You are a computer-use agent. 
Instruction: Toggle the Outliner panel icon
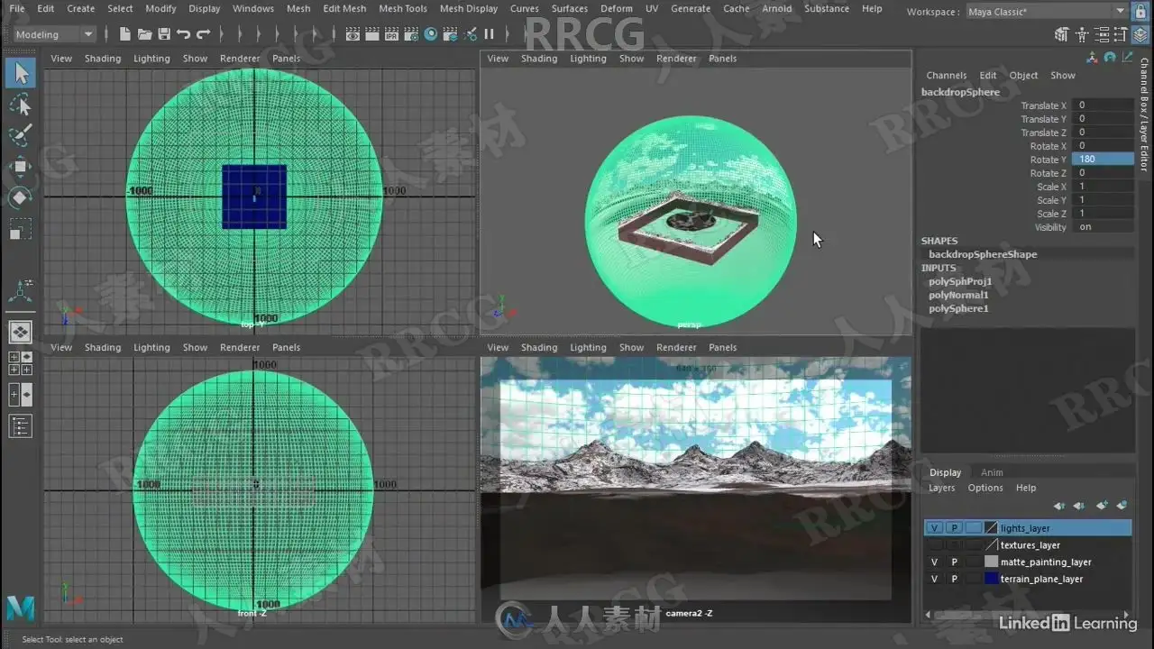point(21,426)
